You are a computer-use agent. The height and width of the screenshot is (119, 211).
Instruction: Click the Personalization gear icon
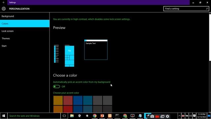tap(4, 9)
